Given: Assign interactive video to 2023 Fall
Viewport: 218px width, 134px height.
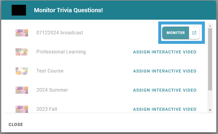Looking at the screenshot, I should 165,109.
